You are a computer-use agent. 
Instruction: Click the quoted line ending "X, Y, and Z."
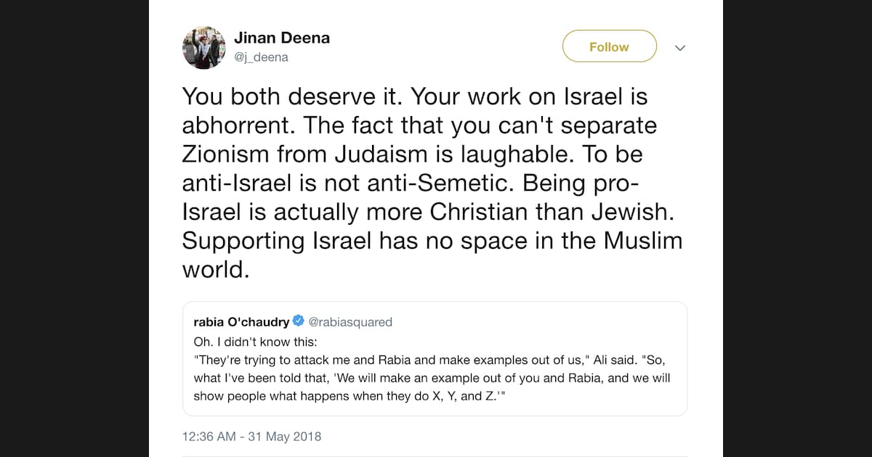[347, 396]
